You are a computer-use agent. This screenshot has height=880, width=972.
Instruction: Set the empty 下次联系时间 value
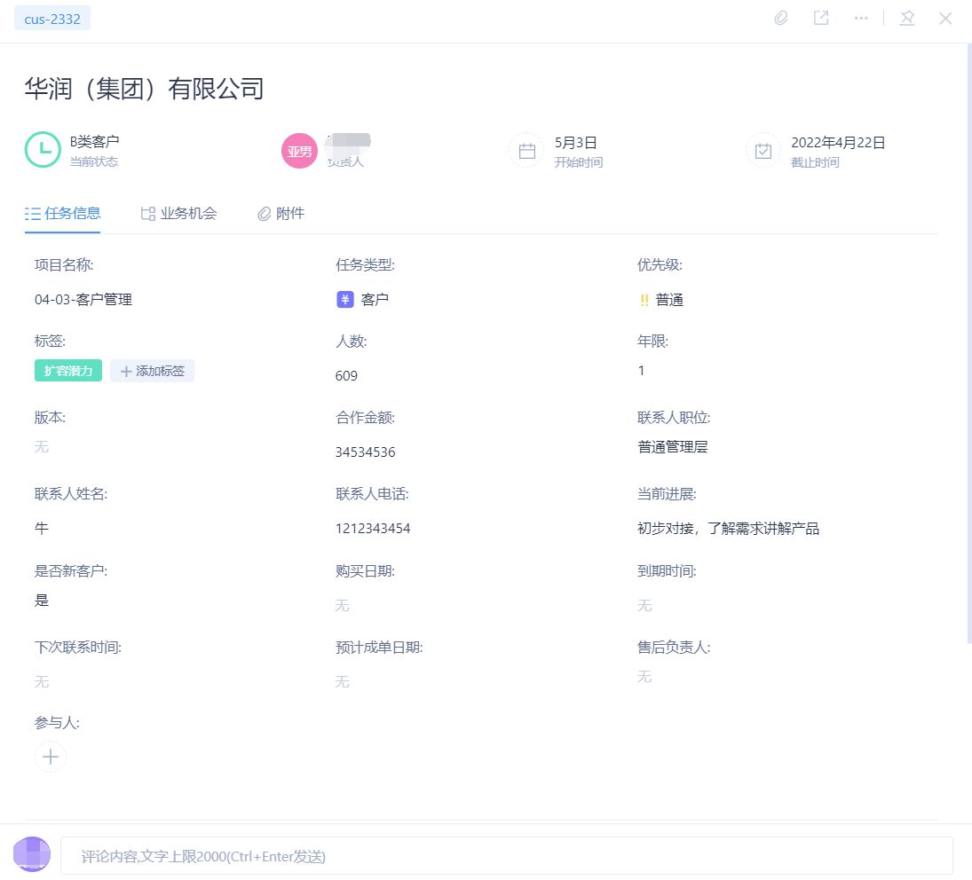click(x=42, y=682)
